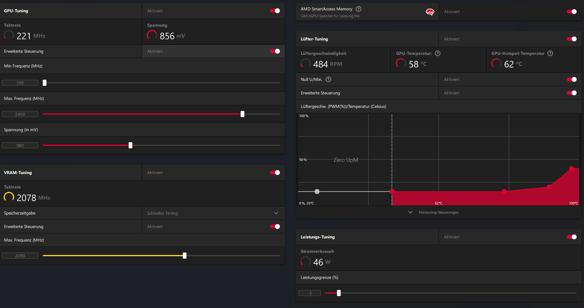Toggle GPU-Tuning switch off
The width and height of the screenshot is (584, 308).
275,11
